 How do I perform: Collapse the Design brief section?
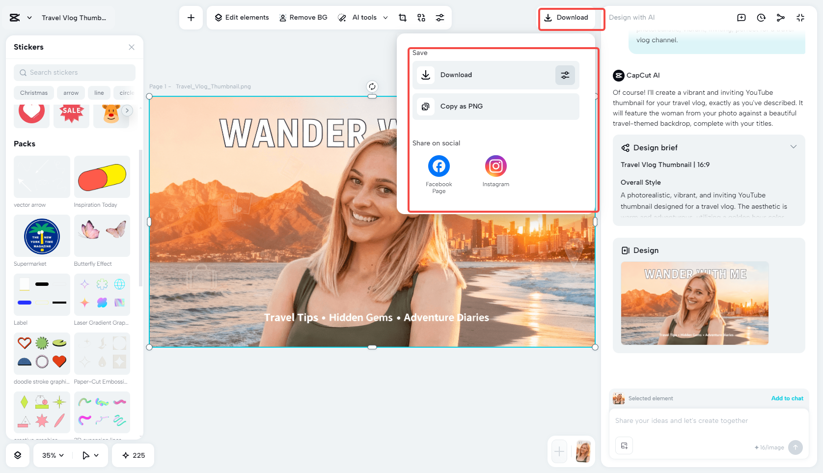coord(794,146)
